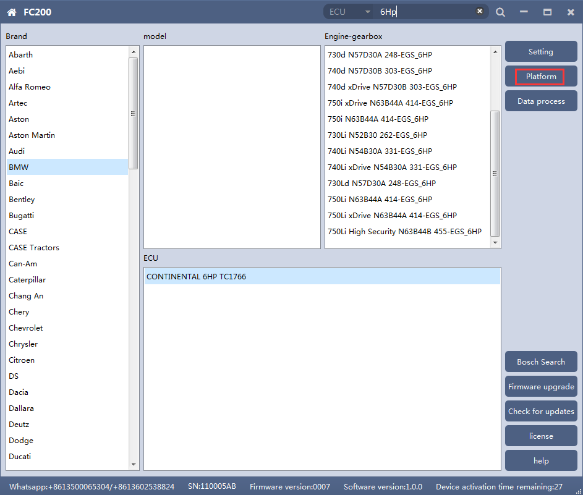
Task: Select the Ducati brand
Action: click(67, 456)
